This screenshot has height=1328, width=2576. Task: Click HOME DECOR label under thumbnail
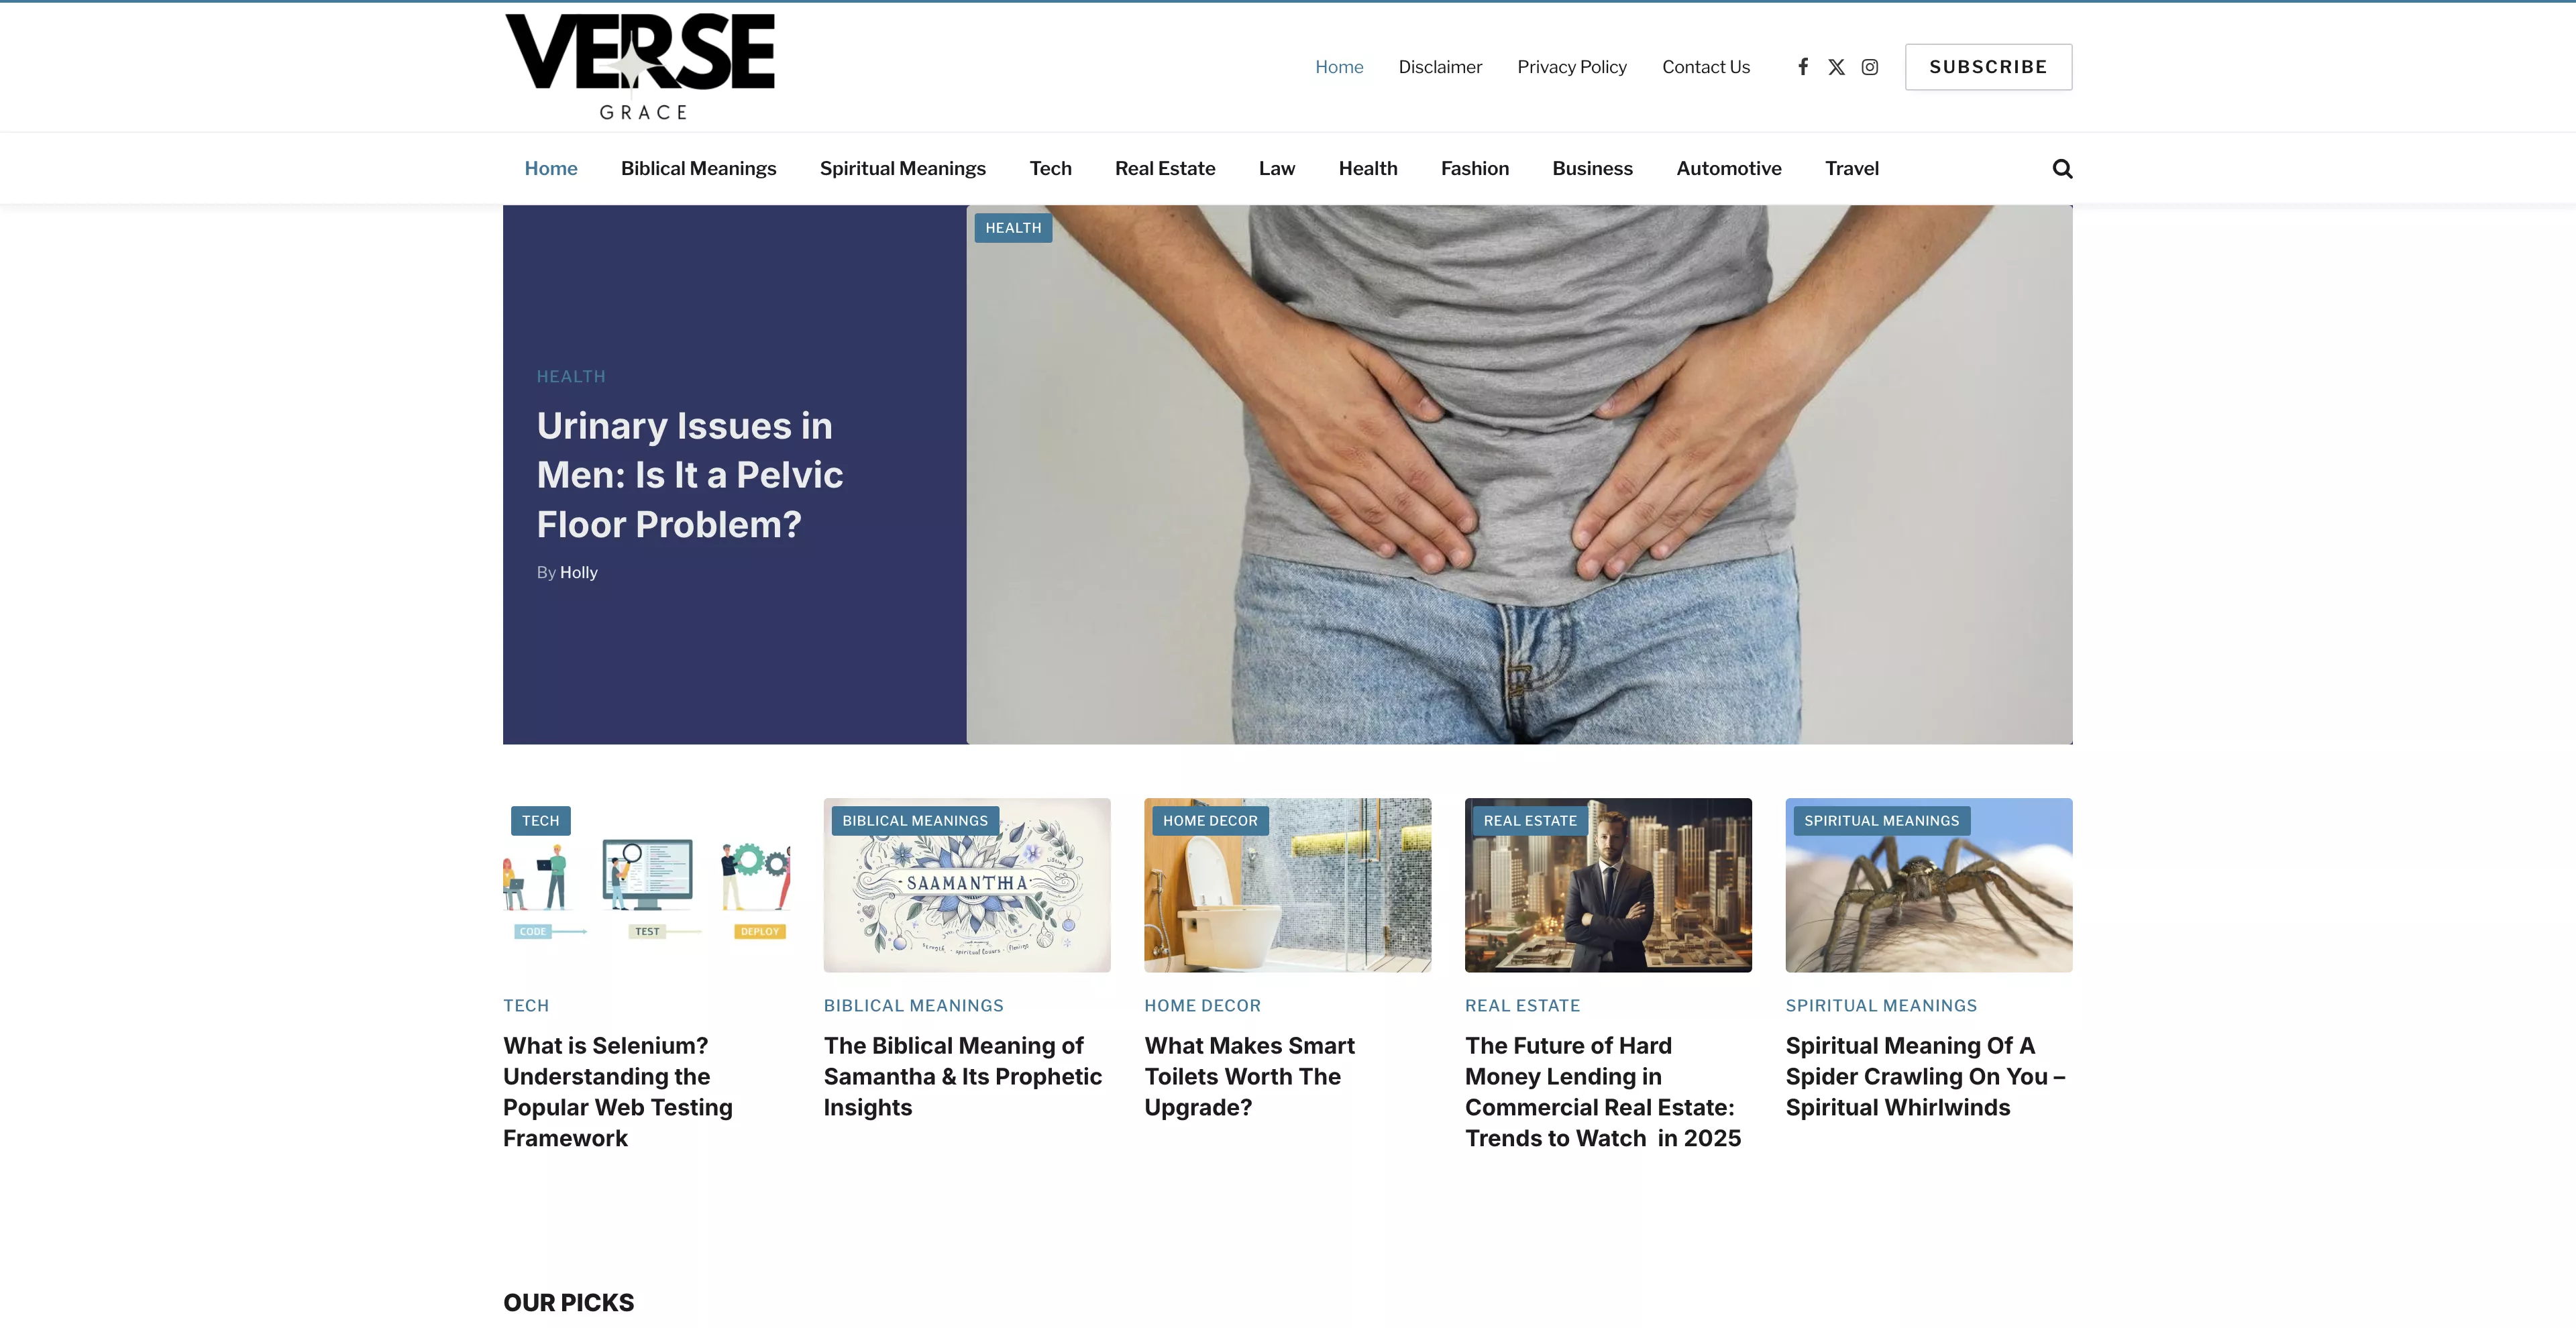coord(1203,1006)
